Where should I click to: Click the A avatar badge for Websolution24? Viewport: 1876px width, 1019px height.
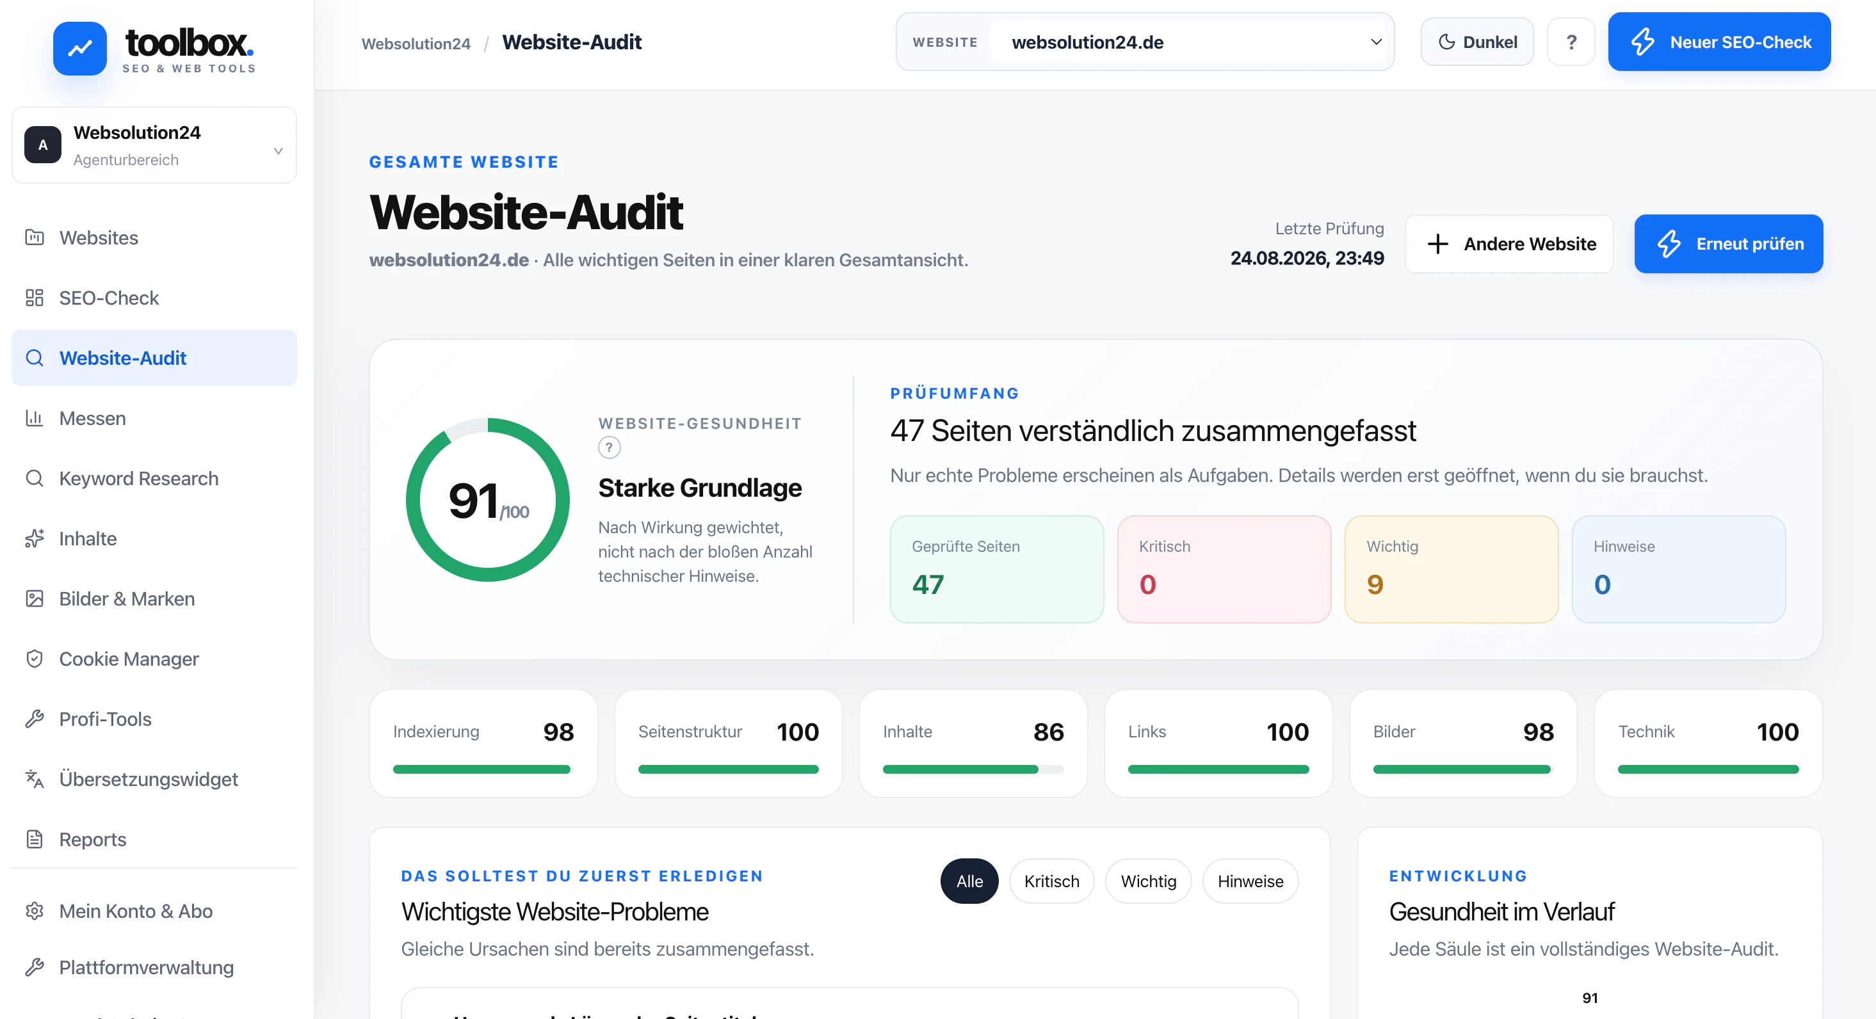(x=43, y=145)
